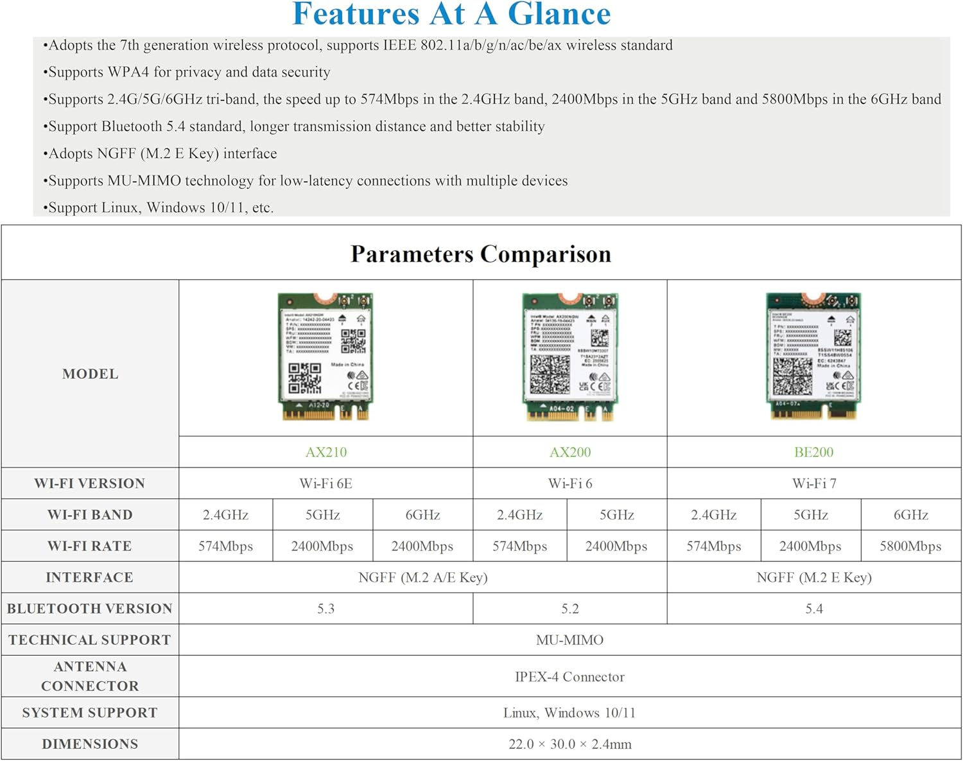963x761 pixels.
Task: Click the MU-MIMO table cell
Action: point(569,640)
